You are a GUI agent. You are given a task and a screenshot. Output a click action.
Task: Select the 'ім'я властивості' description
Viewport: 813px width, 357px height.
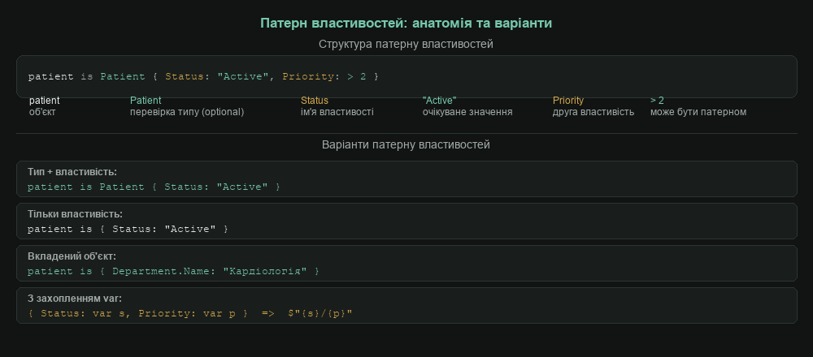tap(337, 112)
